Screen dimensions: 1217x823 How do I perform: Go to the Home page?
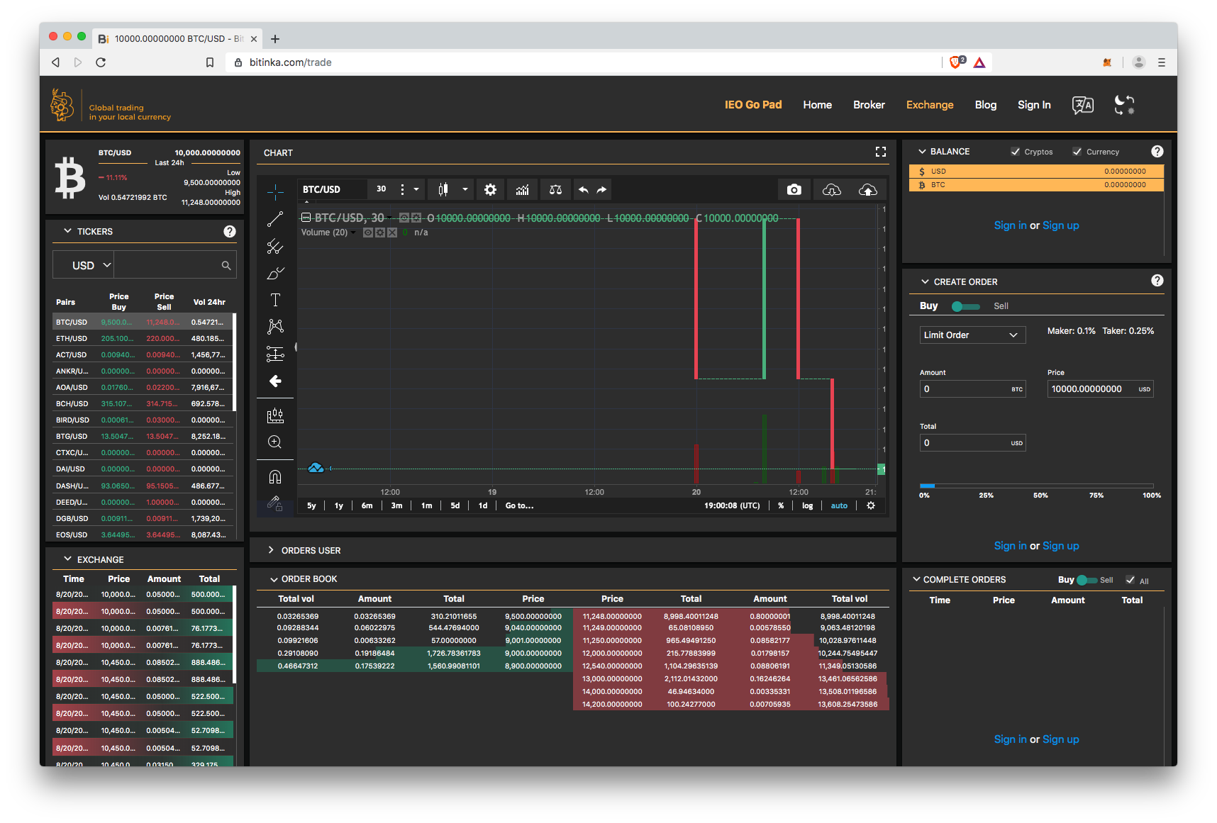[817, 105]
